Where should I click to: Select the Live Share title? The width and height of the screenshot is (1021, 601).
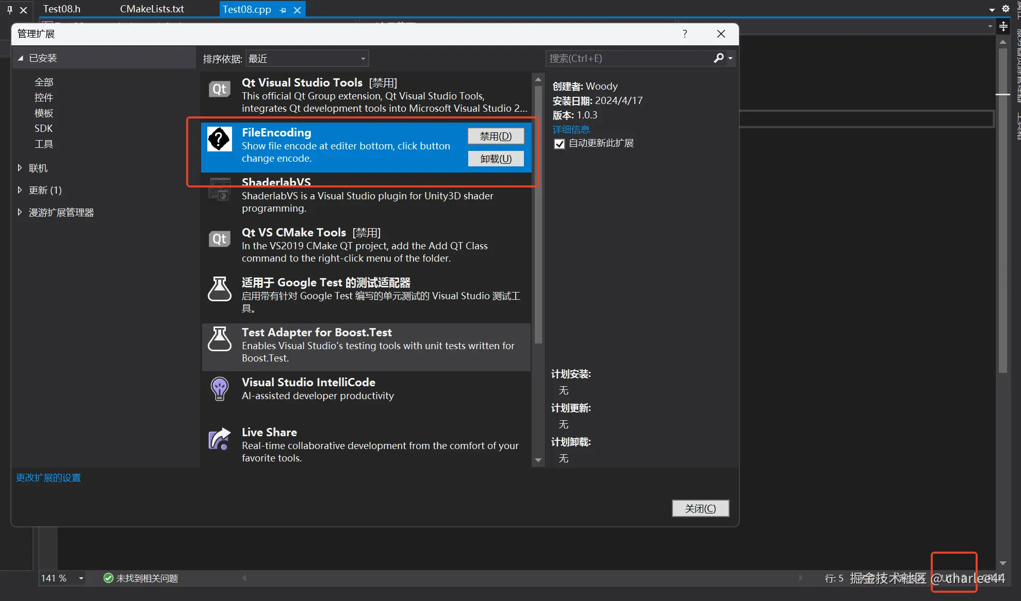[269, 432]
